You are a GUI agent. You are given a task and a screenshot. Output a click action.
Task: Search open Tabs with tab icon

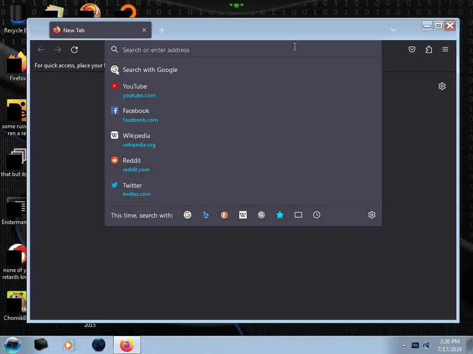point(298,215)
